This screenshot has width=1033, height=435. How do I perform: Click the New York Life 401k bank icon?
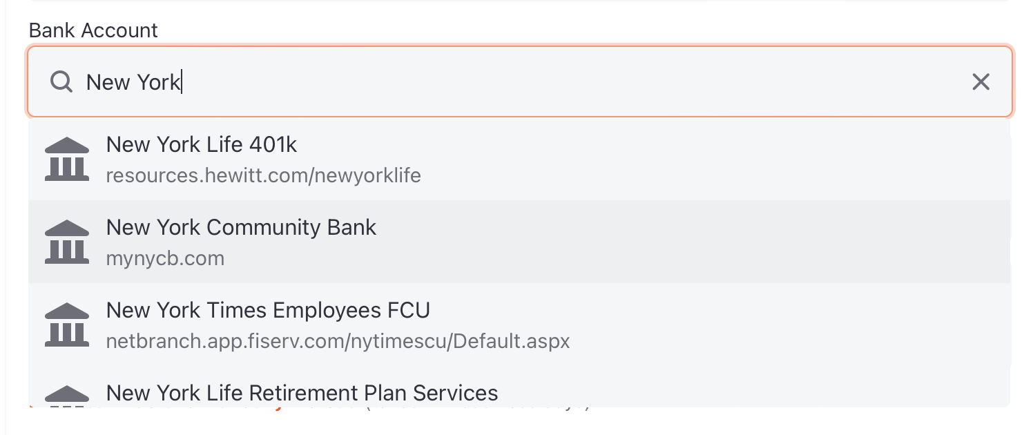pos(67,159)
